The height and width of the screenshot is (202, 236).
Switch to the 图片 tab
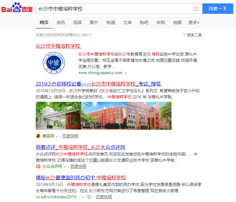tap(94, 22)
